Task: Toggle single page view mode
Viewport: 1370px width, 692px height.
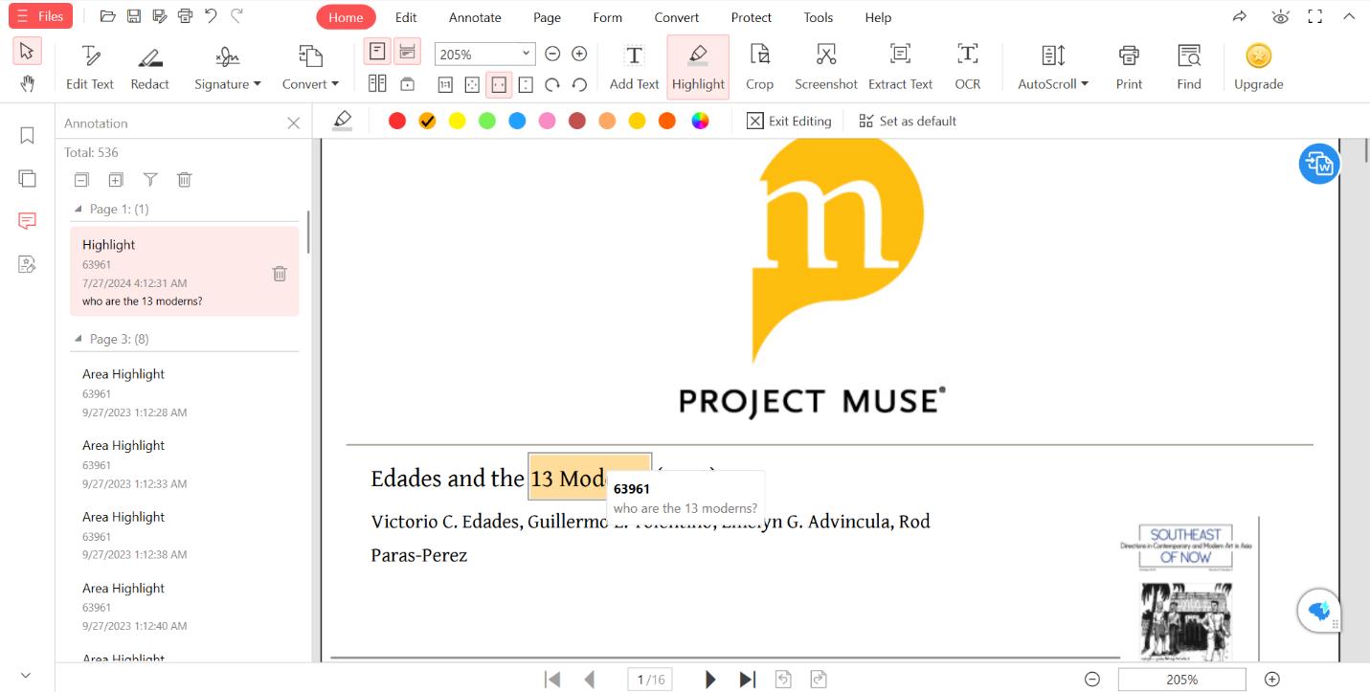Action: [377, 52]
